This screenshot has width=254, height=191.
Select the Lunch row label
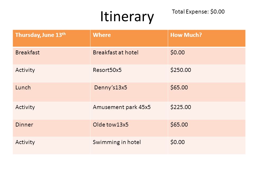tap(52, 92)
